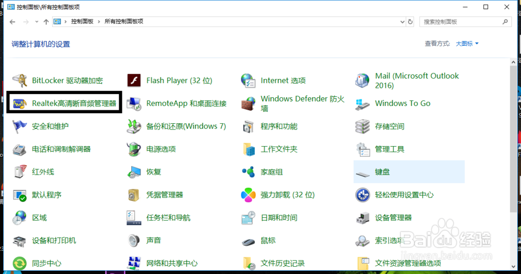Click the scrollbar up arrow
This screenshot has width=521, height=274.
[x=513, y=62]
